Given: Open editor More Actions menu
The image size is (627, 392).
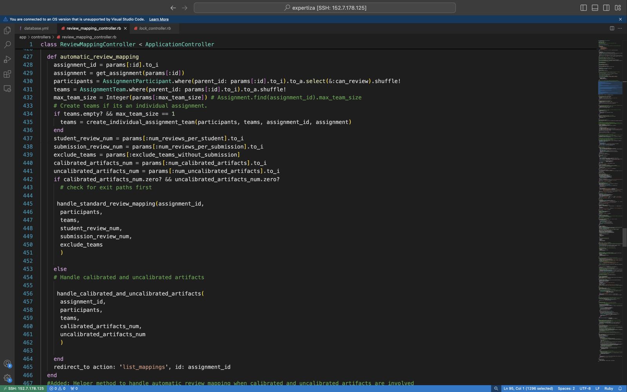Looking at the screenshot, I should coord(620,28).
